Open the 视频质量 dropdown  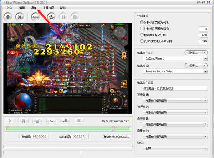175,101
